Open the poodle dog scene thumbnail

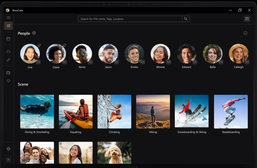click(x=114, y=152)
